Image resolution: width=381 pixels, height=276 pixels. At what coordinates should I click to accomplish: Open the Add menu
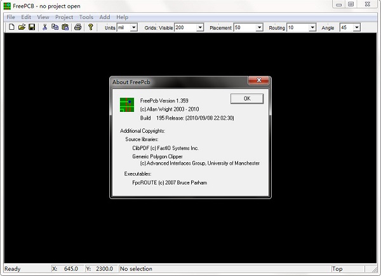tap(105, 17)
